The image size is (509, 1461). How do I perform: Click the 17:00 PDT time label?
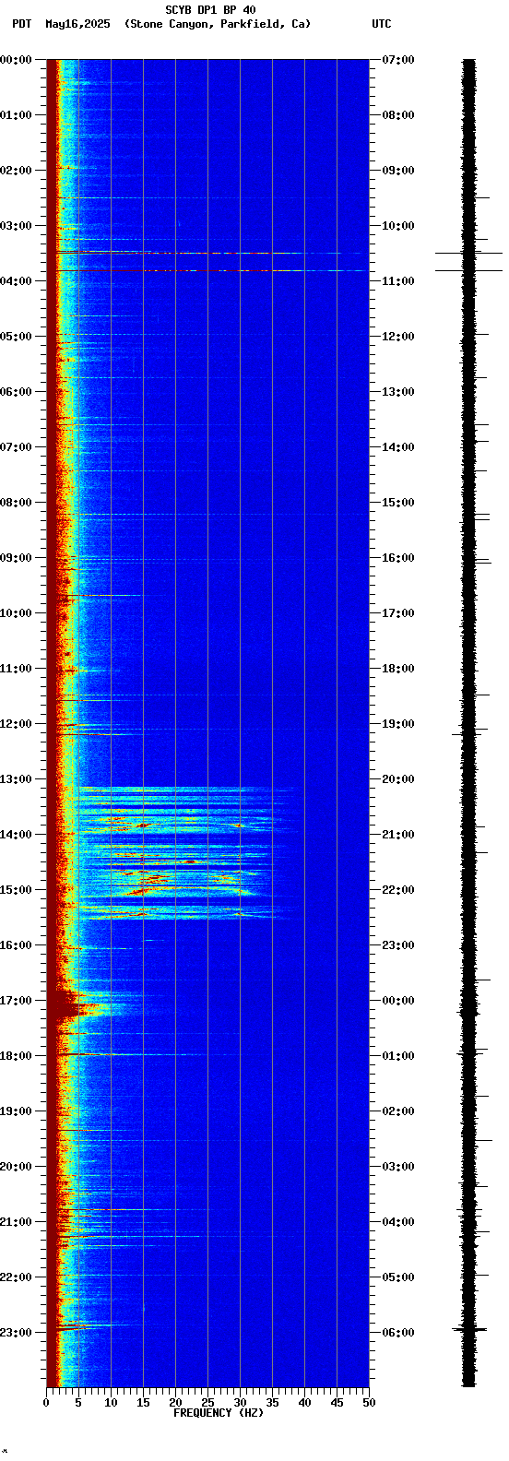(x=16, y=1001)
